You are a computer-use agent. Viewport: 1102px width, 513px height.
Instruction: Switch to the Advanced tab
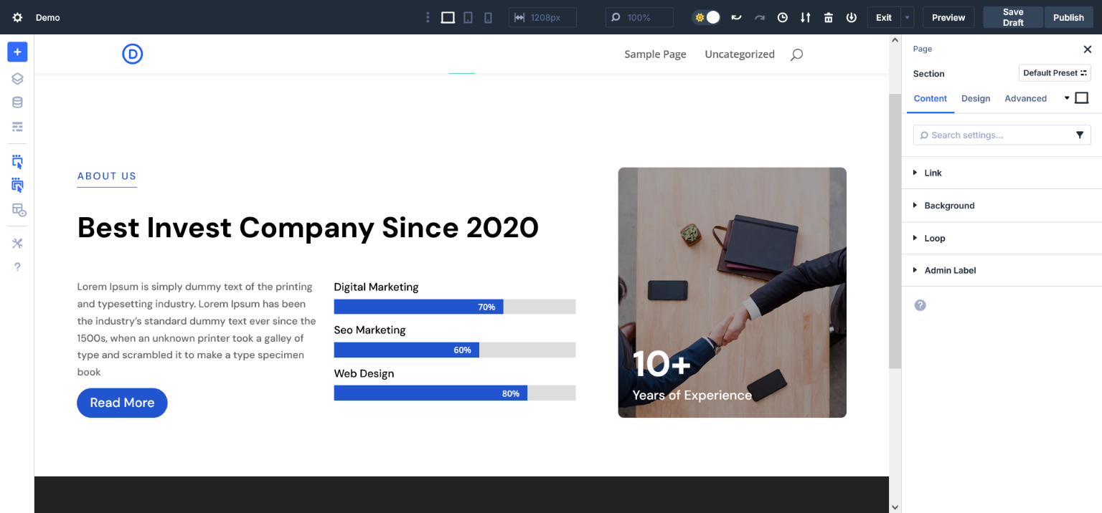(x=1025, y=99)
